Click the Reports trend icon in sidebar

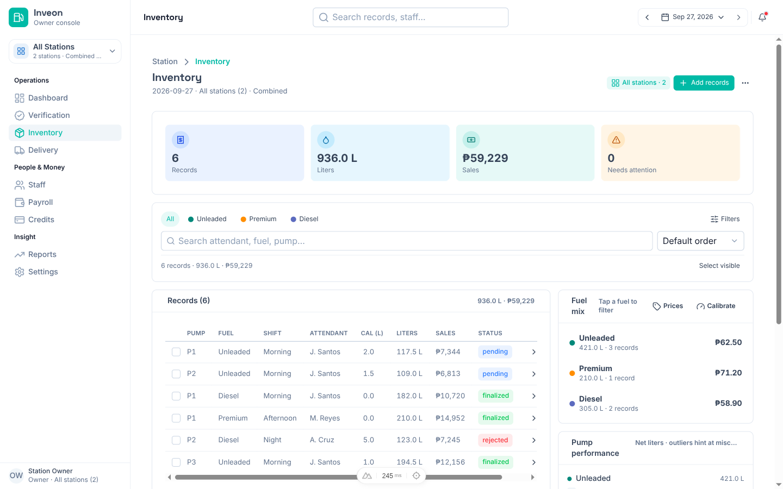[x=20, y=254]
